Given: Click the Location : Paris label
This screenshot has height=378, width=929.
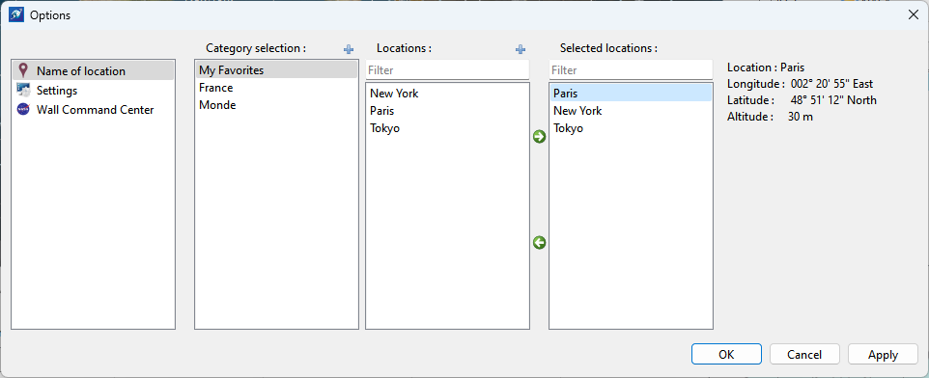Looking at the screenshot, I should tap(766, 67).
